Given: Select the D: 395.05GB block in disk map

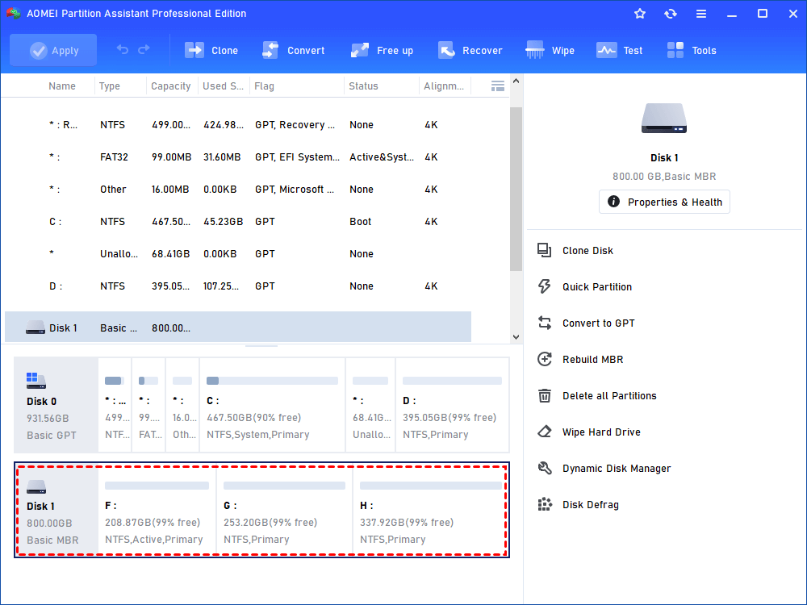Looking at the screenshot, I should click(x=453, y=406).
